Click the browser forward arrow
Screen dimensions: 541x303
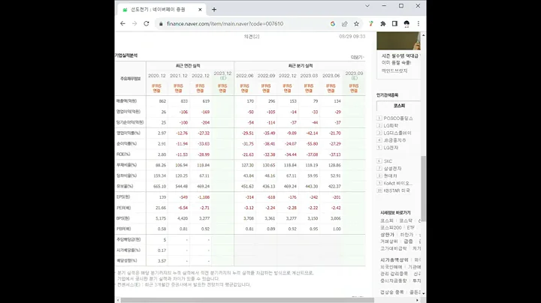134,23
